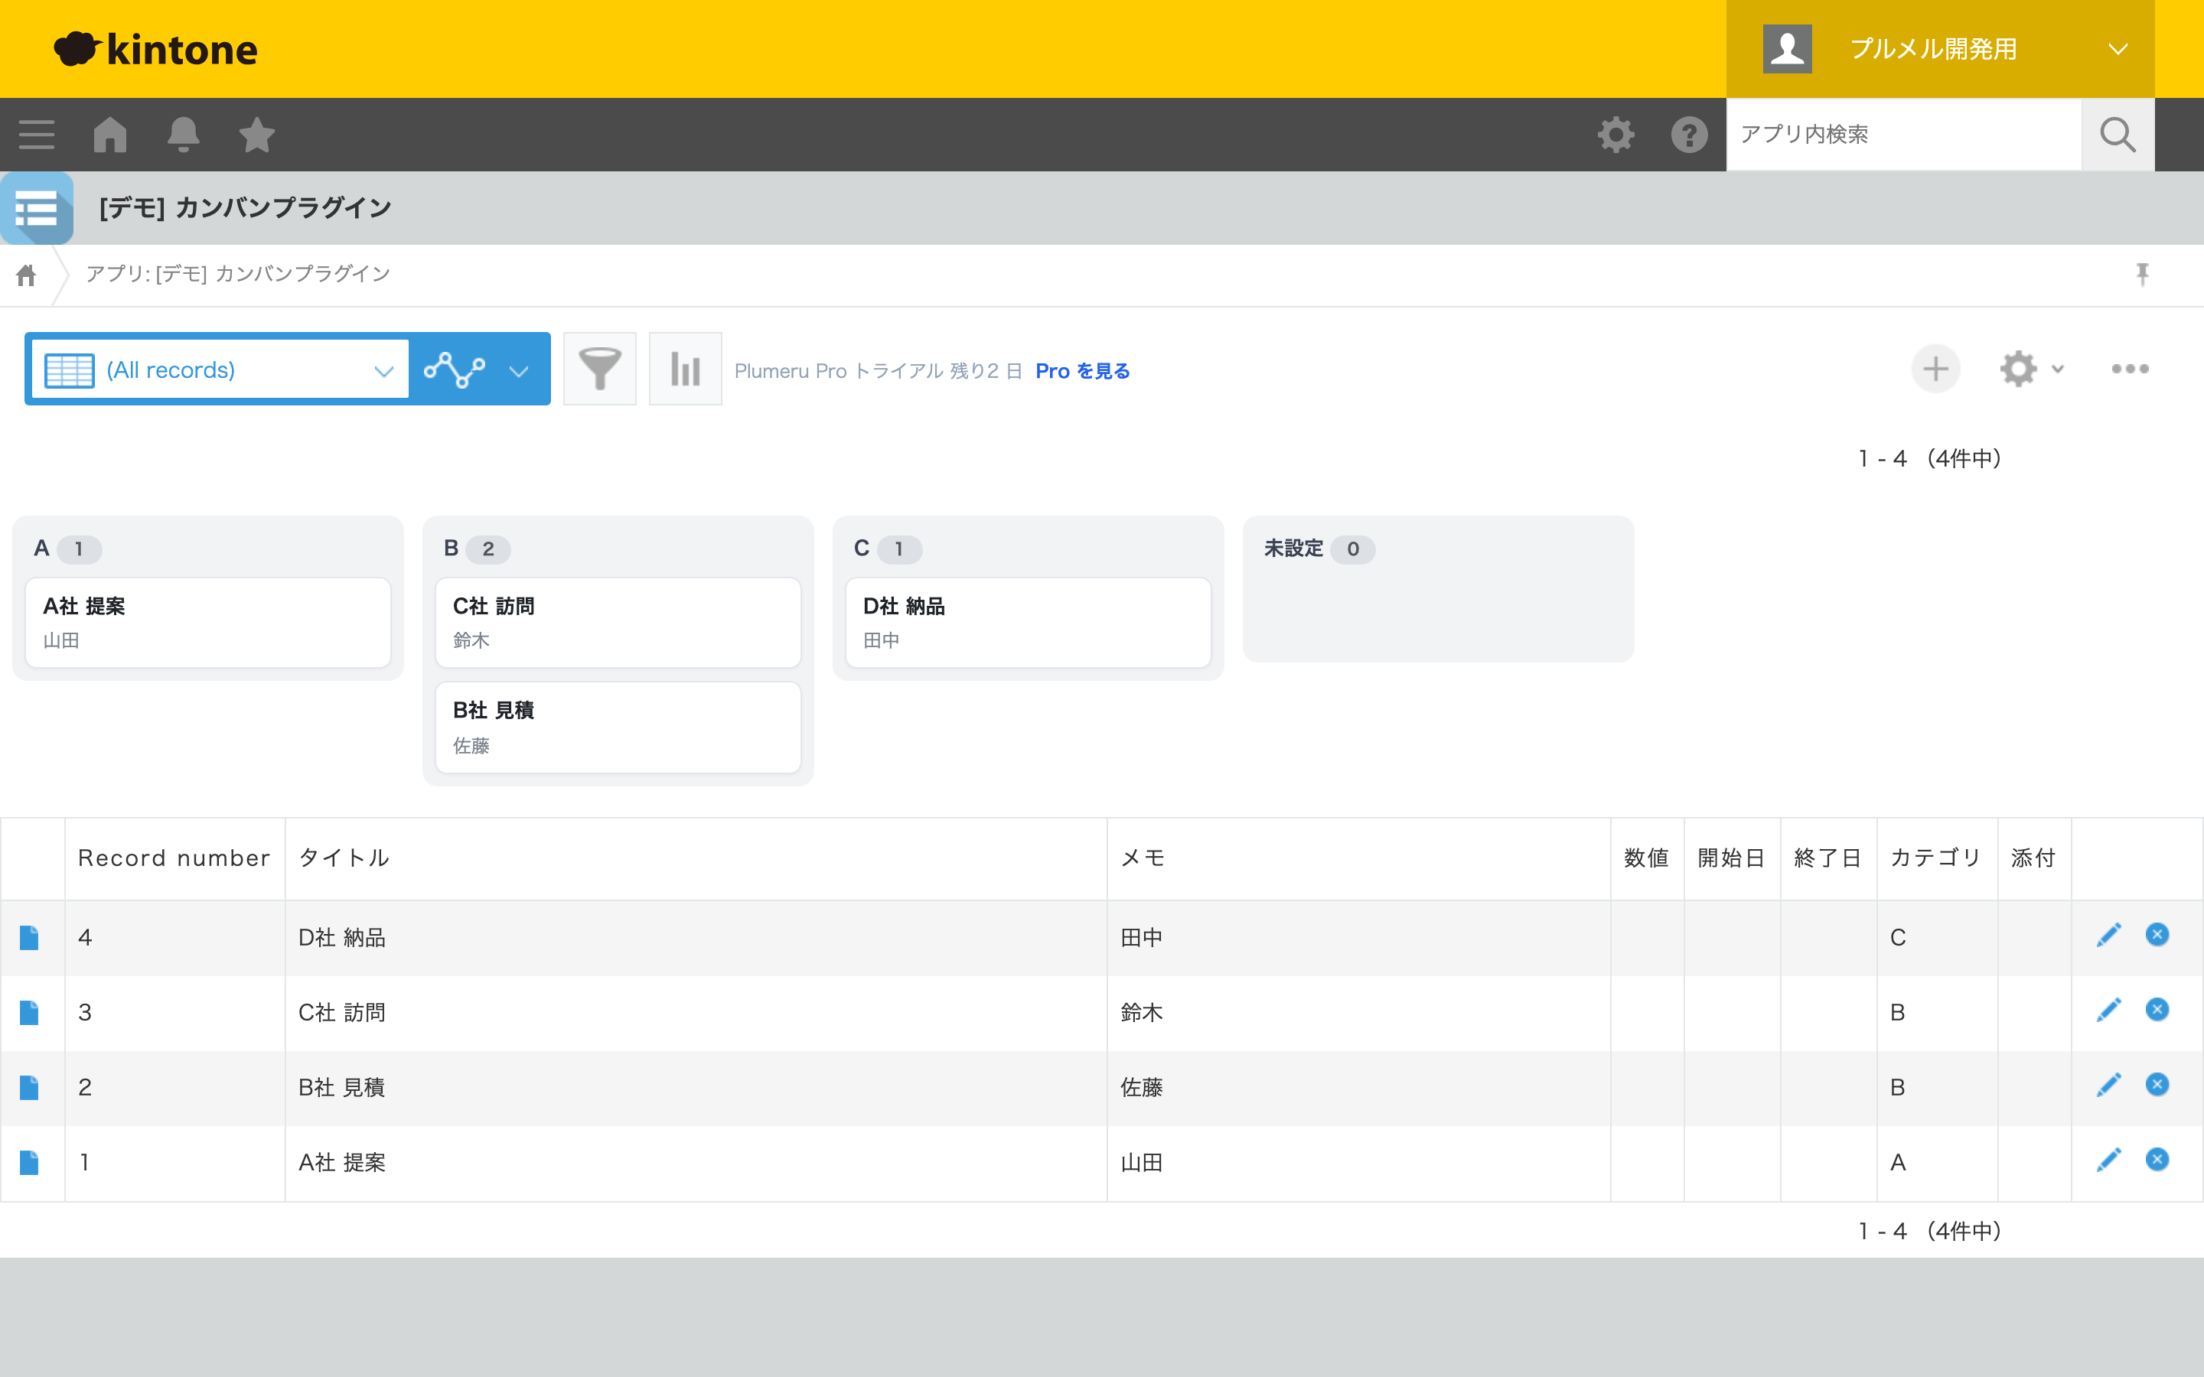
Task: Open the A社 提案 kanban card
Action: (207, 623)
